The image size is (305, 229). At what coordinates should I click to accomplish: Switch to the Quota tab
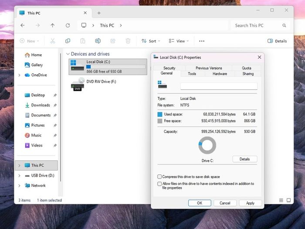(247, 68)
